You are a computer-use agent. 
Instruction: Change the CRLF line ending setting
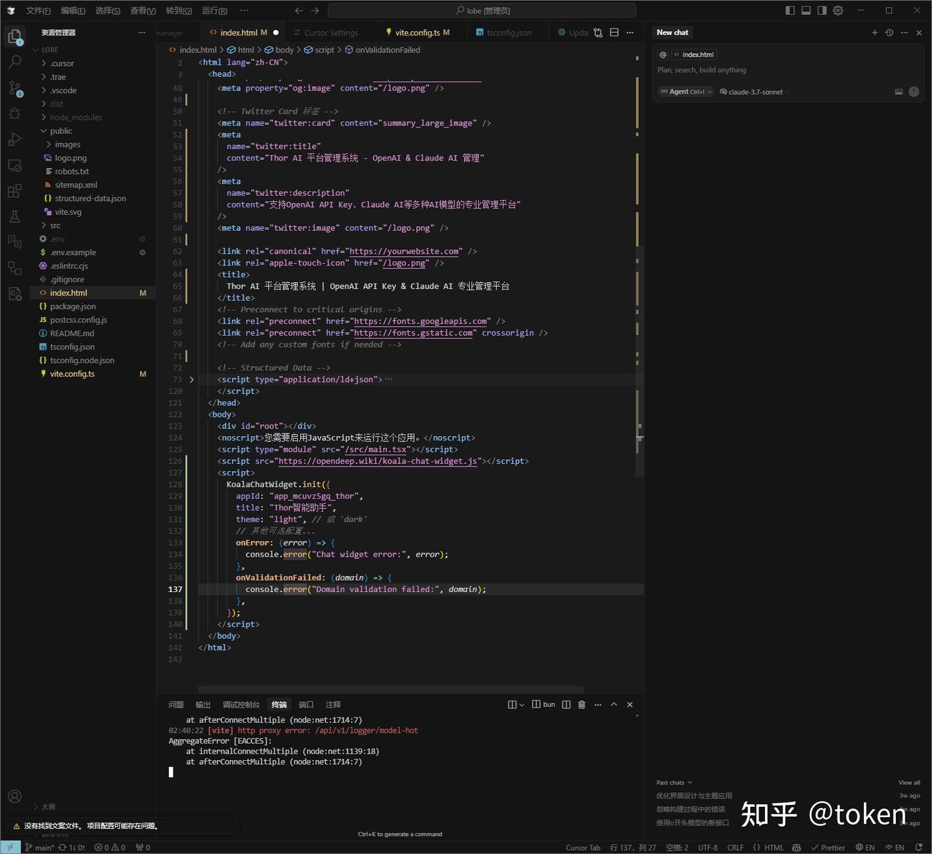click(735, 848)
